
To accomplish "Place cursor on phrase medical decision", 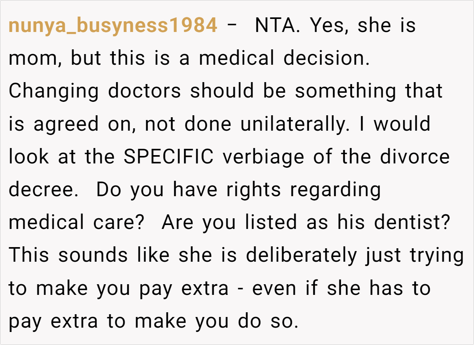I will [x=284, y=59].
